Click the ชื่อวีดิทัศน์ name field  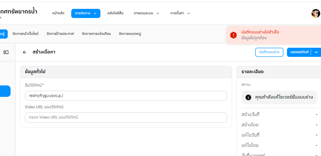pyautogui.click(x=126, y=96)
